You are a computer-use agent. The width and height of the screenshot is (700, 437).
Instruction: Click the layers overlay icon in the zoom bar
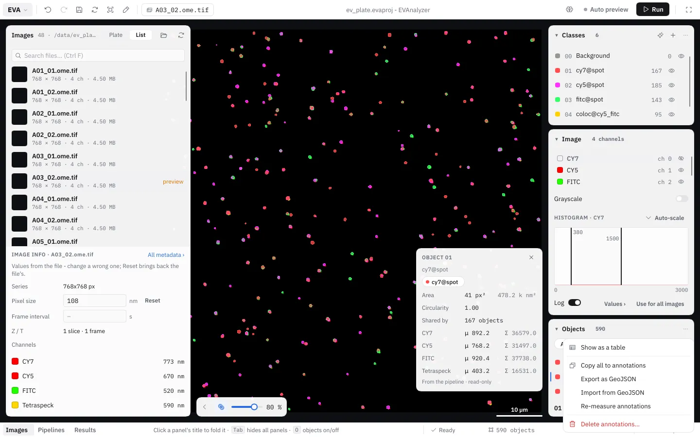point(221,407)
